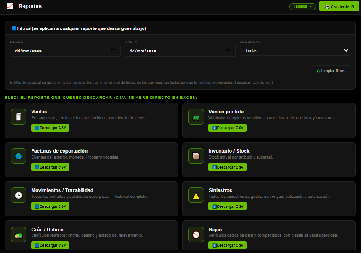Open the Hasta calendar picker icon

pos(228,51)
